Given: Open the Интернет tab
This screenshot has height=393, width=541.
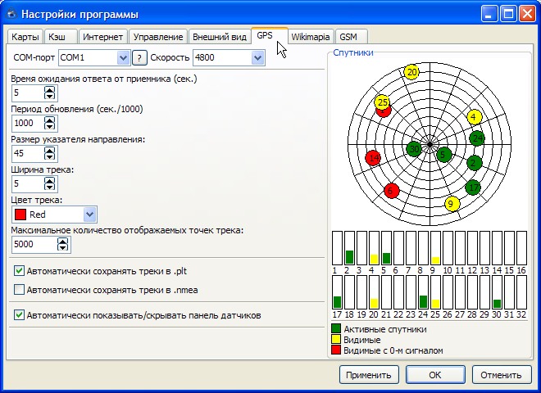Looking at the screenshot, I should tap(103, 37).
